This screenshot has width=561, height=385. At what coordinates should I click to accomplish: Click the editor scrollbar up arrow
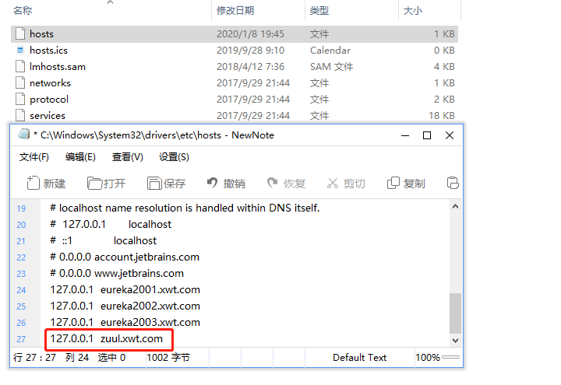(455, 206)
